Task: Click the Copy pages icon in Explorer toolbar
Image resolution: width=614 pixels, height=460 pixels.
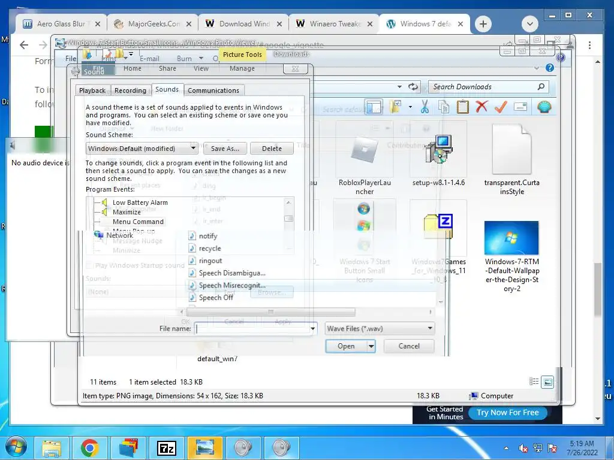Action: click(443, 107)
